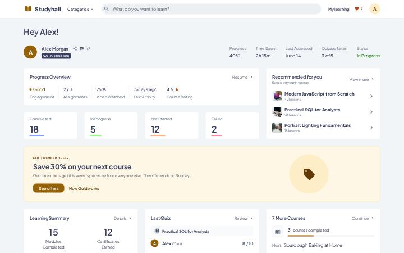Open Modern JavaScript from Scratch thumbnail
404x253 pixels.
tap(277, 96)
